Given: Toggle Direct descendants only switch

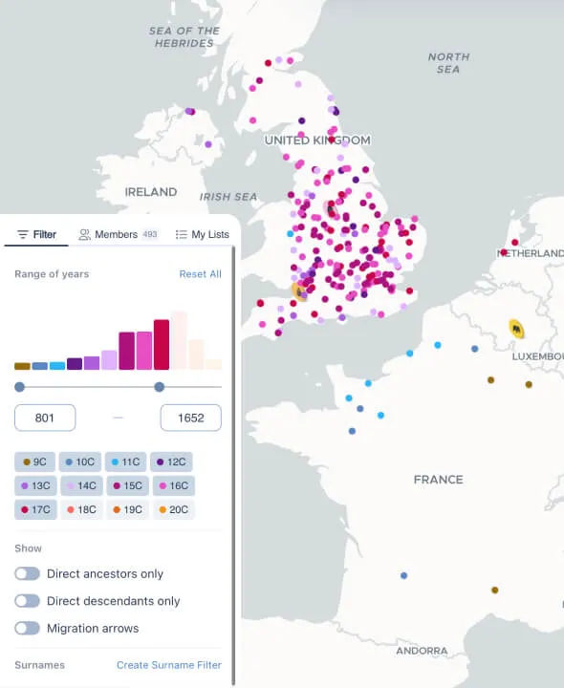Looking at the screenshot, I should (27, 601).
